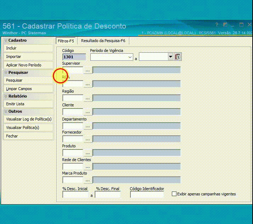Click the Incluir button

point(28,48)
